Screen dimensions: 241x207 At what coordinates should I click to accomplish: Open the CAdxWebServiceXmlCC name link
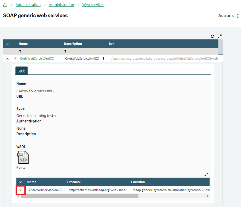(37, 59)
